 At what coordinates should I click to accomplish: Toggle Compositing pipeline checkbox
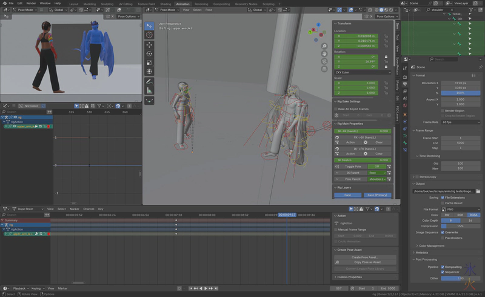pos(443,267)
